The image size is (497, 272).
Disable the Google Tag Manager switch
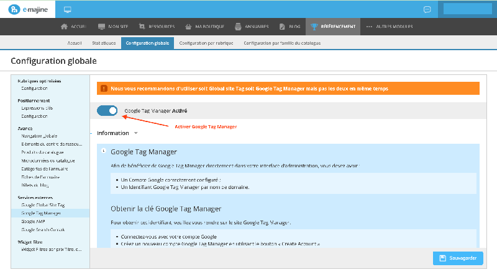click(x=107, y=111)
